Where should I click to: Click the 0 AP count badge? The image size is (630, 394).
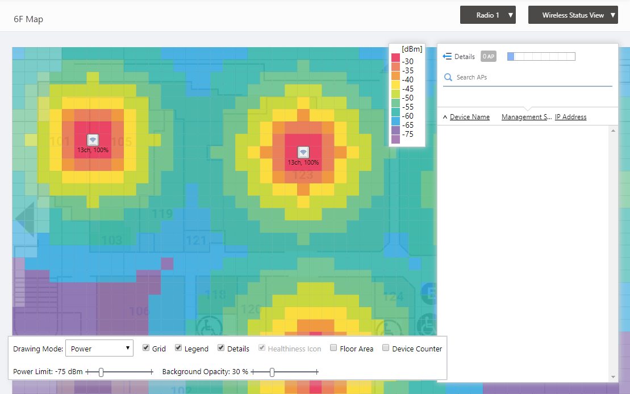(x=489, y=56)
